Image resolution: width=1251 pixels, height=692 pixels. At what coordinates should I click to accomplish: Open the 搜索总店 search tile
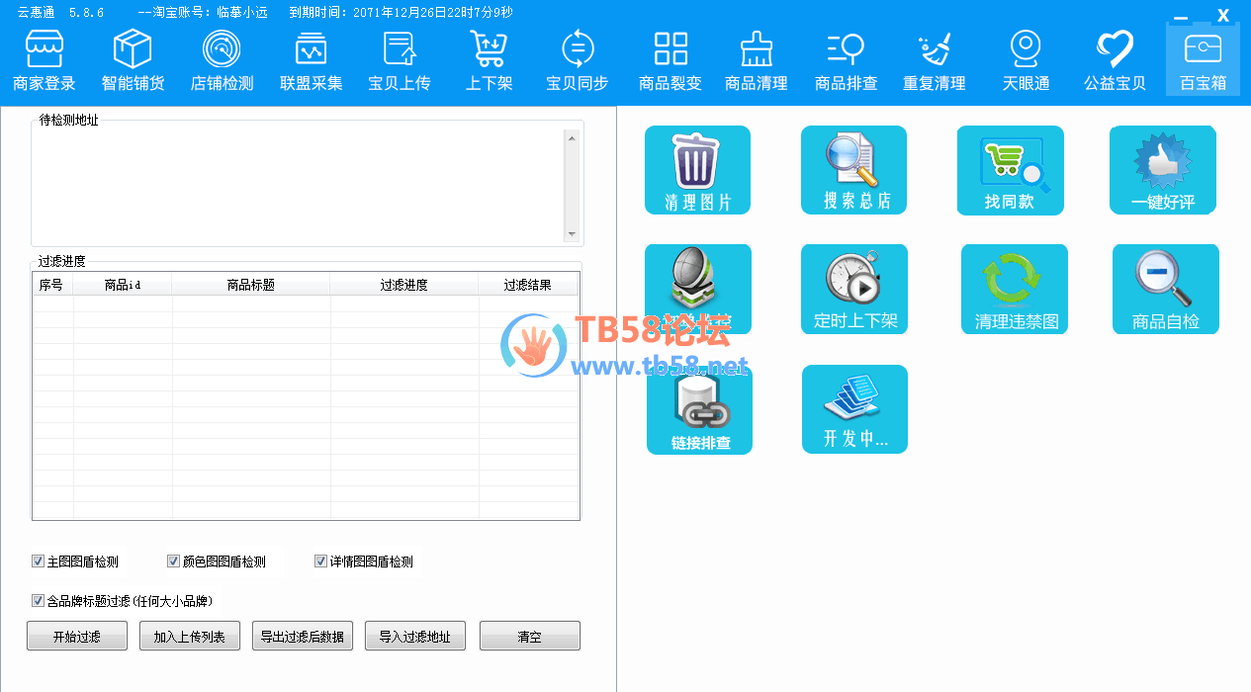pyautogui.click(x=854, y=170)
